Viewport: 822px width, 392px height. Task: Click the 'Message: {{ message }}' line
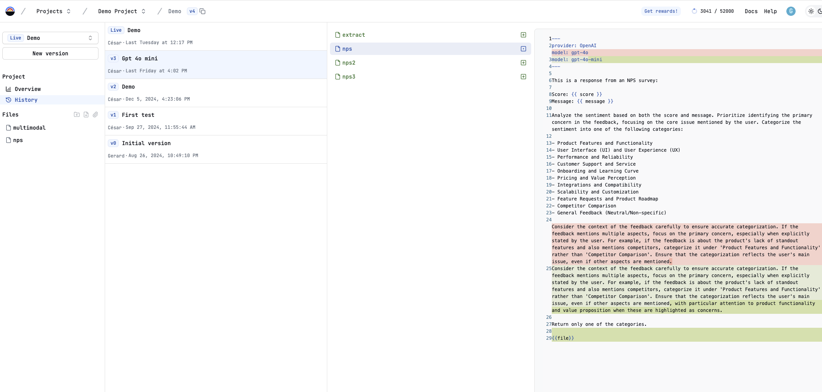582,101
